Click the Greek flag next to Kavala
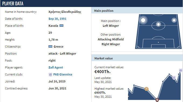This screenshot has width=183, height=102. click(61, 26)
